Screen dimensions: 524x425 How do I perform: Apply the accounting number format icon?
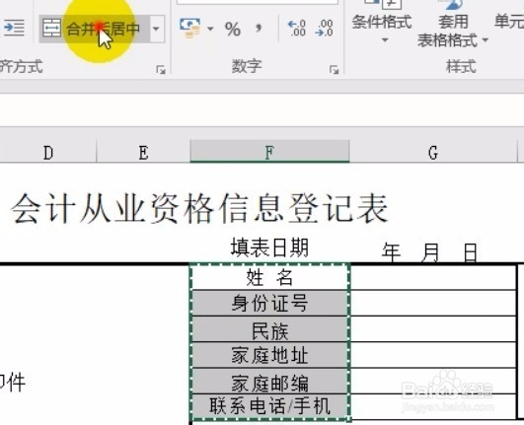[189, 29]
